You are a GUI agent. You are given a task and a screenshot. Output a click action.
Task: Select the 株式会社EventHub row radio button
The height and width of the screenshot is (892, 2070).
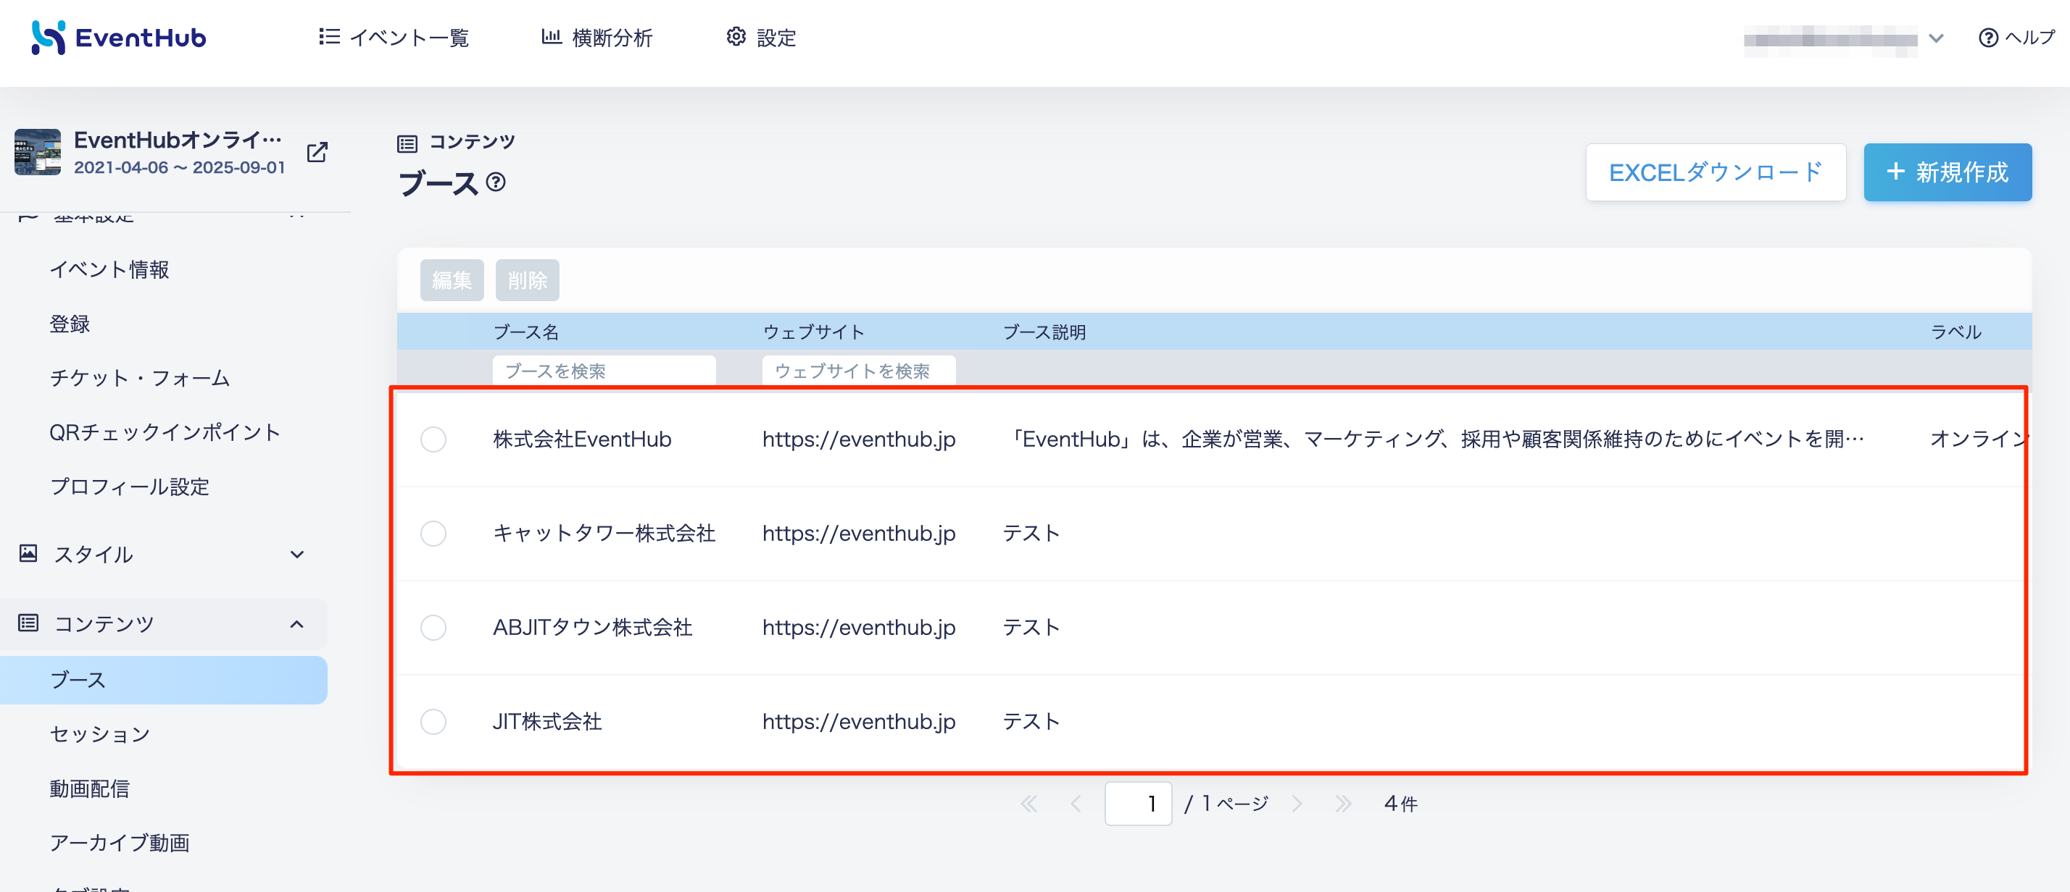(433, 439)
